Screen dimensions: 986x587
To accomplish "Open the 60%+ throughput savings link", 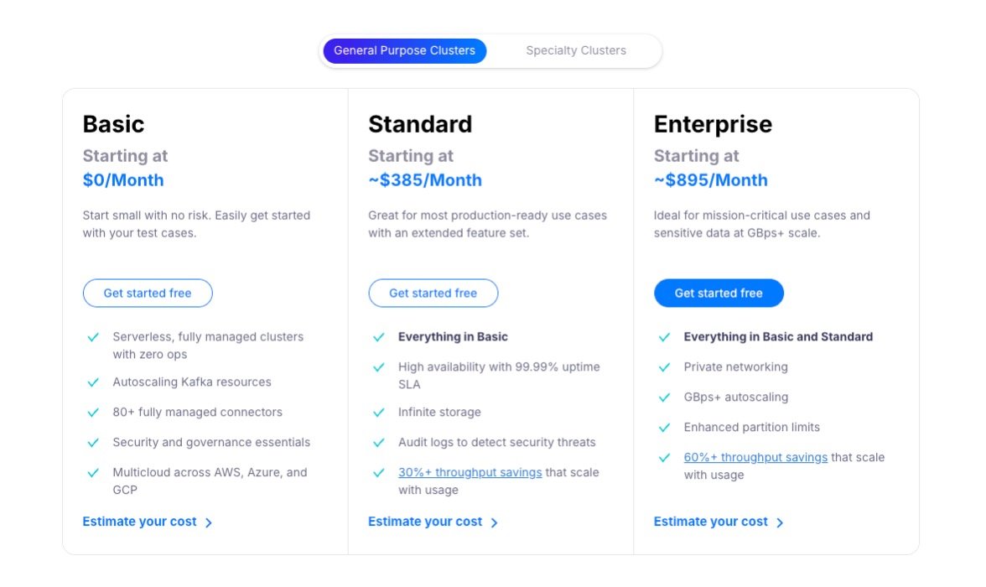I will (755, 457).
